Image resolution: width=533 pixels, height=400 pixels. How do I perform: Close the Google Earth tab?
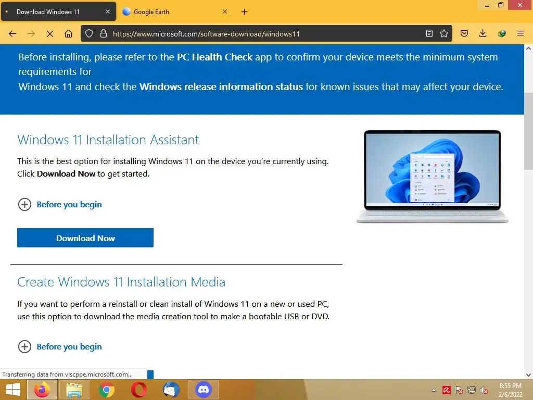225,11
